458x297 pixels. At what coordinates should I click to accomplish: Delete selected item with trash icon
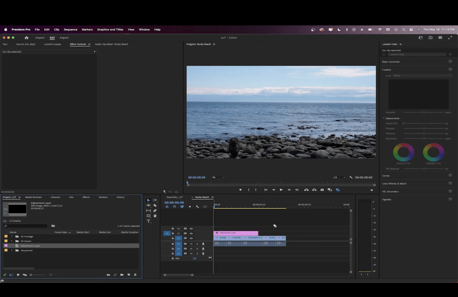click(x=135, y=275)
